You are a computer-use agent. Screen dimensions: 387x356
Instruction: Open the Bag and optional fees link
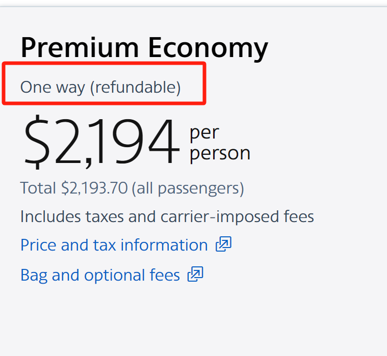click(x=100, y=275)
